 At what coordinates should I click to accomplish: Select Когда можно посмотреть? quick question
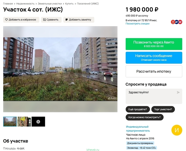[145, 117]
